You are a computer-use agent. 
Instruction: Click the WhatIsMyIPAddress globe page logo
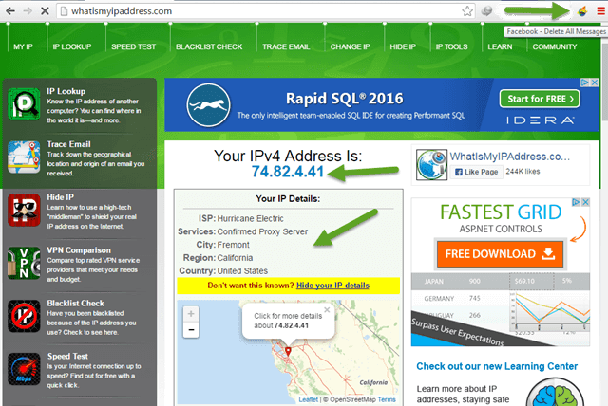tap(431, 165)
